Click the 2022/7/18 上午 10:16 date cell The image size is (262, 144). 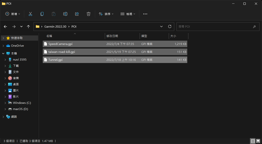[121, 60]
